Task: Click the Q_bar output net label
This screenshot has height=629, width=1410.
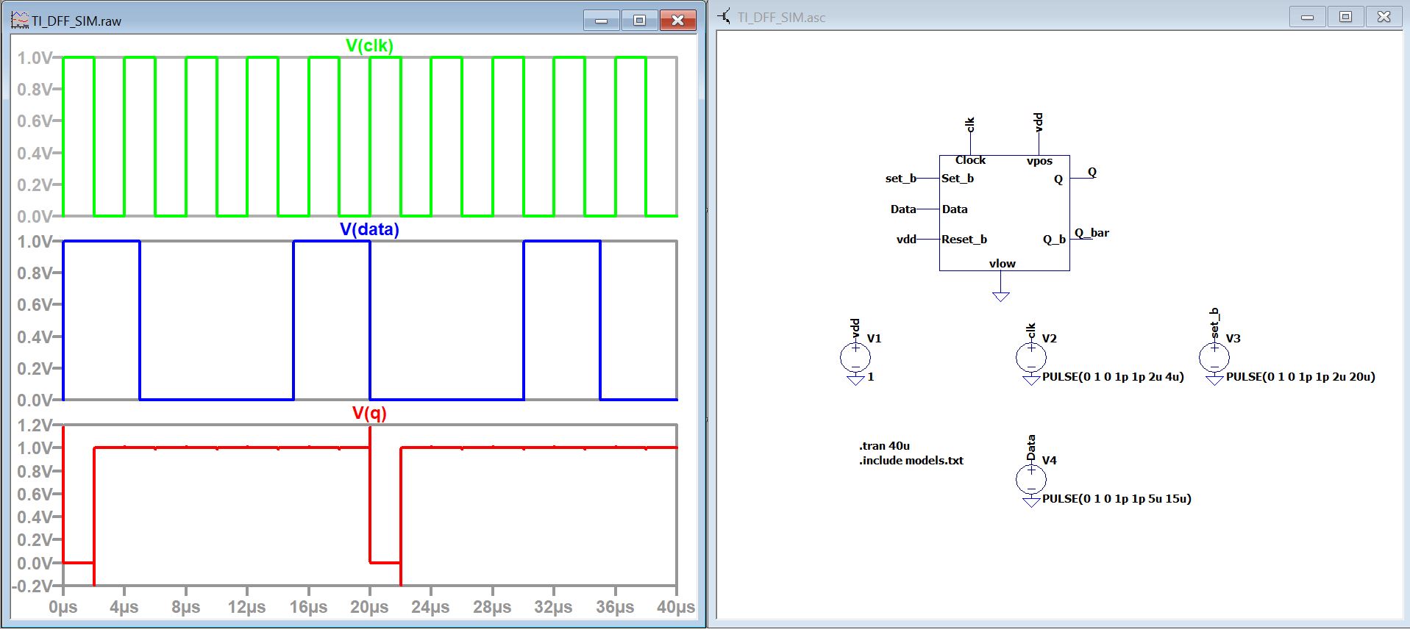Action: point(1092,233)
